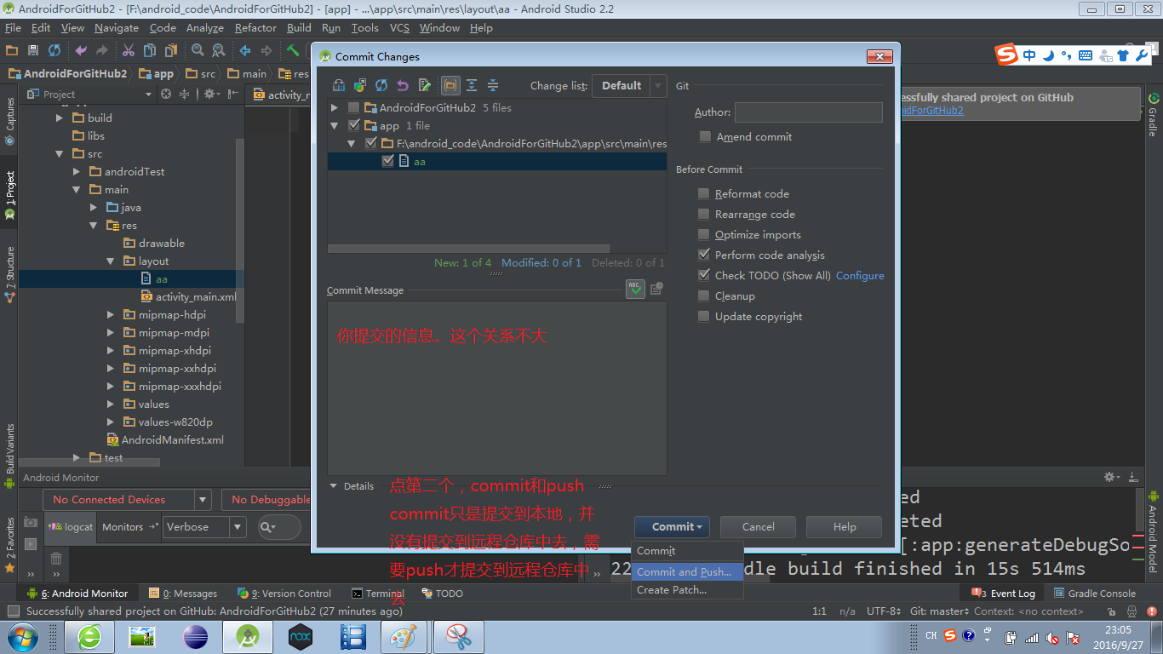Toggle the AndroidForGitHub2 5 files checkbox
Image resolution: width=1163 pixels, height=654 pixels.
[353, 107]
